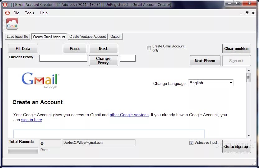The image size is (259, 168).
Task: Click the progress bar below Total Records
Action: pyautogui.click(x=23, y=151)
